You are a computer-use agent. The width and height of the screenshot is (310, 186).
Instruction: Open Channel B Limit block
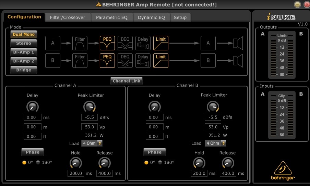tap(161, 61)
